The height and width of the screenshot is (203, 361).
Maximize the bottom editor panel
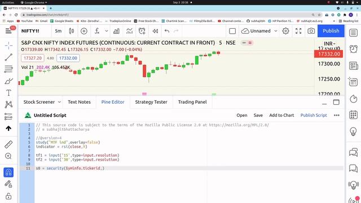[x=336, y=102]
